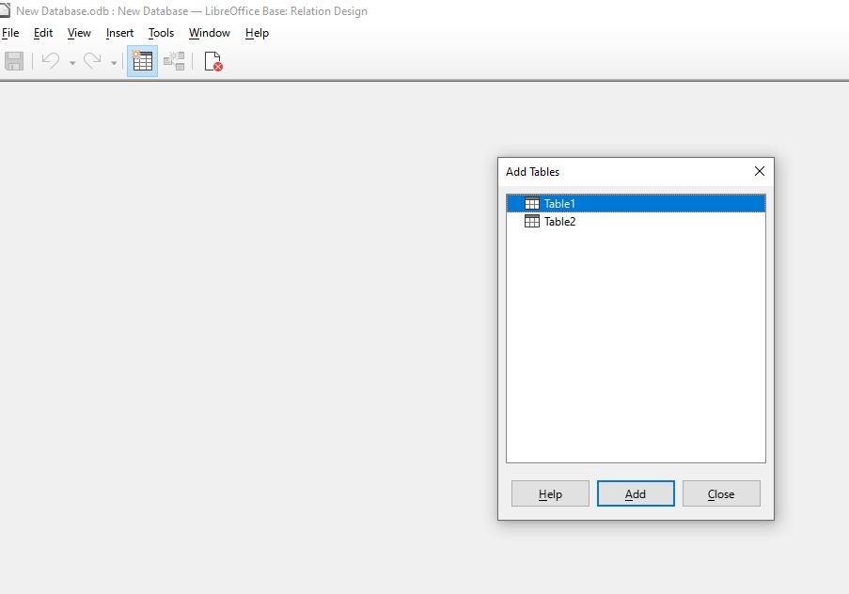This screenshot has height=594, width=849.
Task: Click the Help button in the dialog
Action: [x=550, y=494]
